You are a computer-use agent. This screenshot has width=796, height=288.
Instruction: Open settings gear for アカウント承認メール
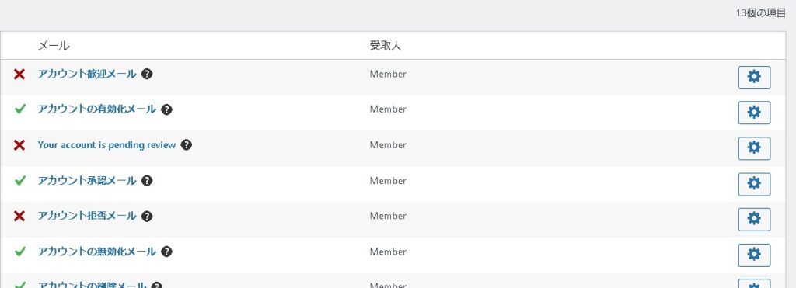click(x=754, y=184)
